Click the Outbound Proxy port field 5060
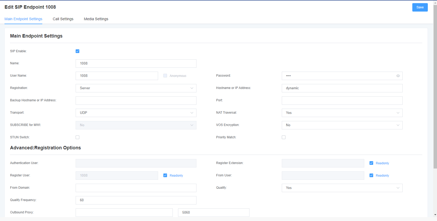 tap(214, 213)
